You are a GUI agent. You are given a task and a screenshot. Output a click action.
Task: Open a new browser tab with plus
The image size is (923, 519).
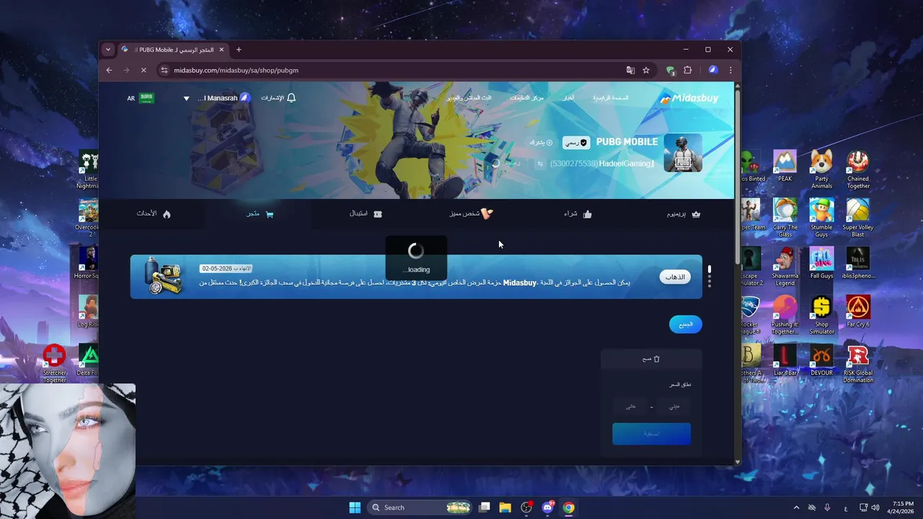click(239, 50)
